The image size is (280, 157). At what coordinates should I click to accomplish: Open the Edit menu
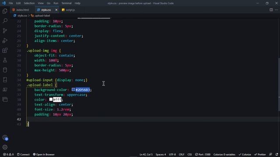(x=18, y=3)
